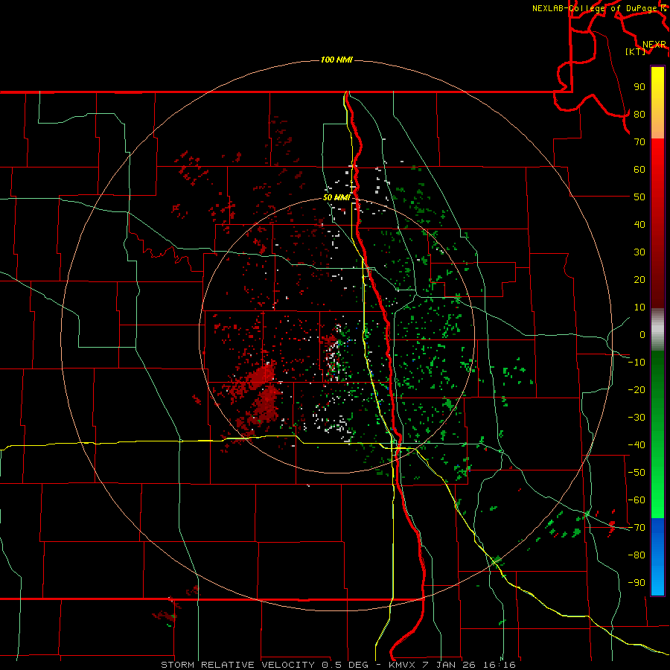670x670 pixels.
Task: Click the -40 value on velocity scale
Action: pos(636,445)
